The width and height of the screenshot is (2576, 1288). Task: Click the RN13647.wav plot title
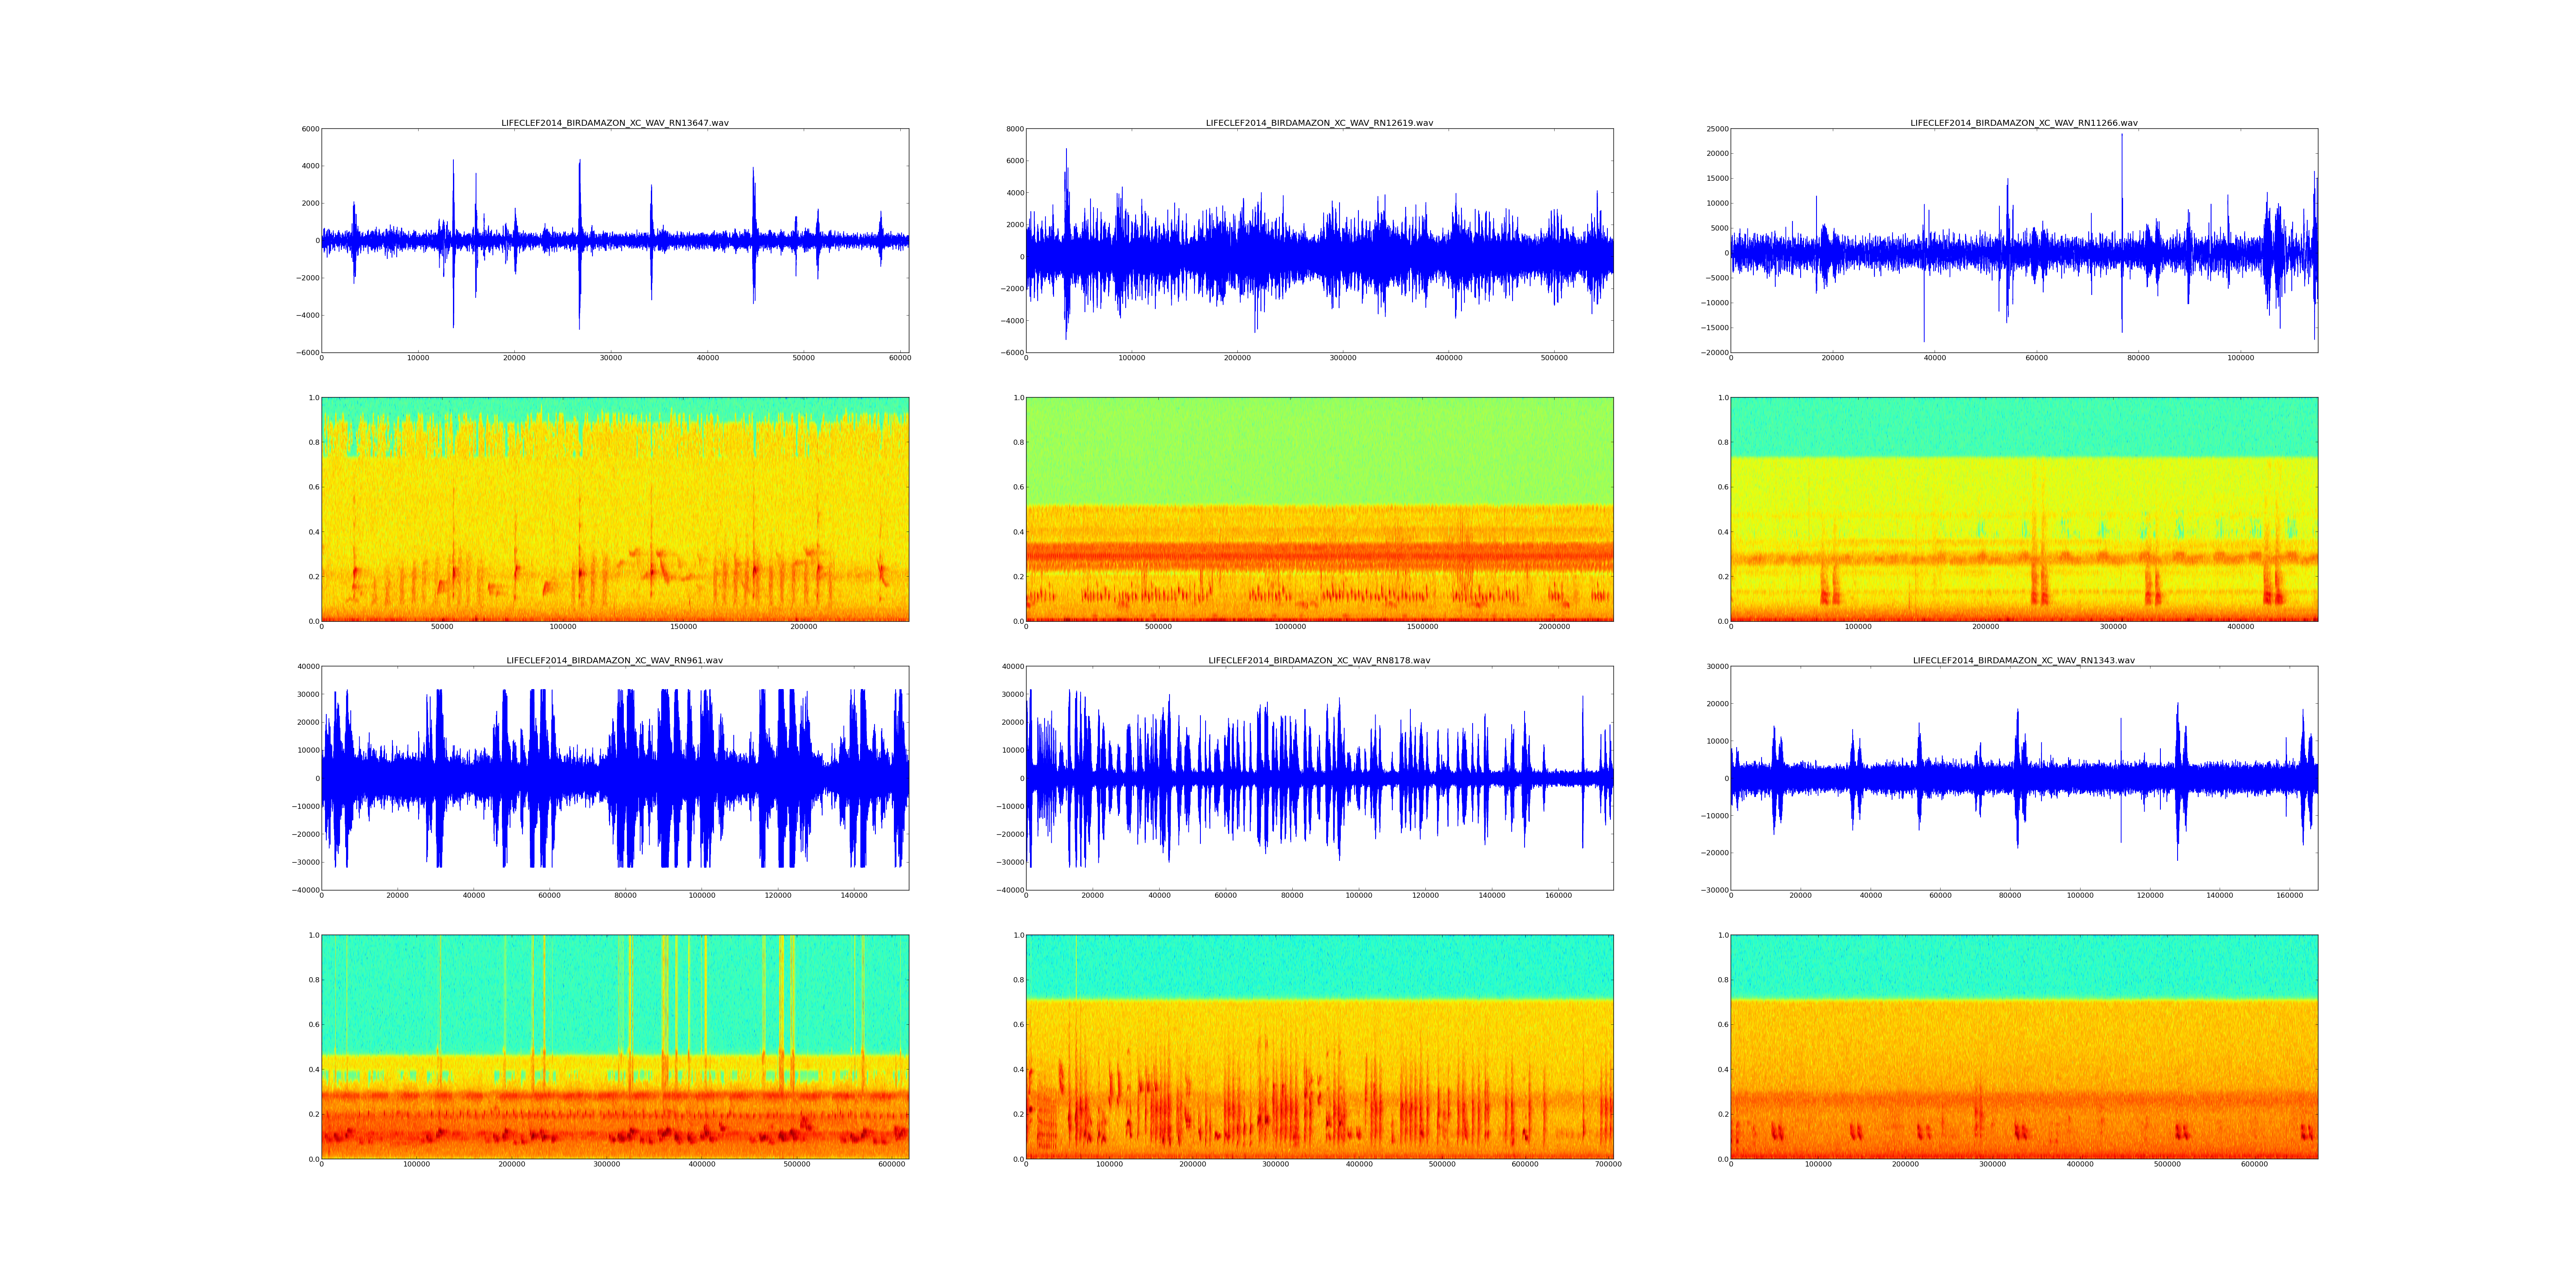(x=614, y=123)
